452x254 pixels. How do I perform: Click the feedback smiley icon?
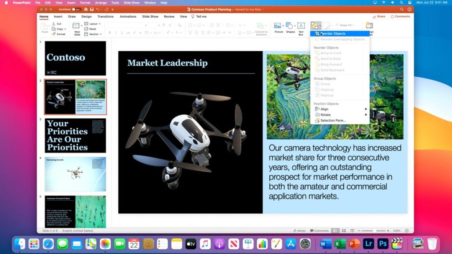tap(409, 9)
